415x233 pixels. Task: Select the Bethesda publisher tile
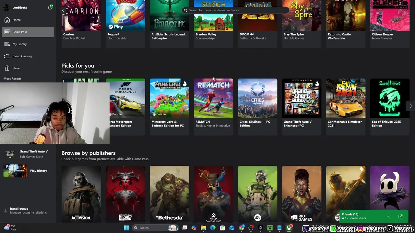pyautogui.click(x=169, y=194)
